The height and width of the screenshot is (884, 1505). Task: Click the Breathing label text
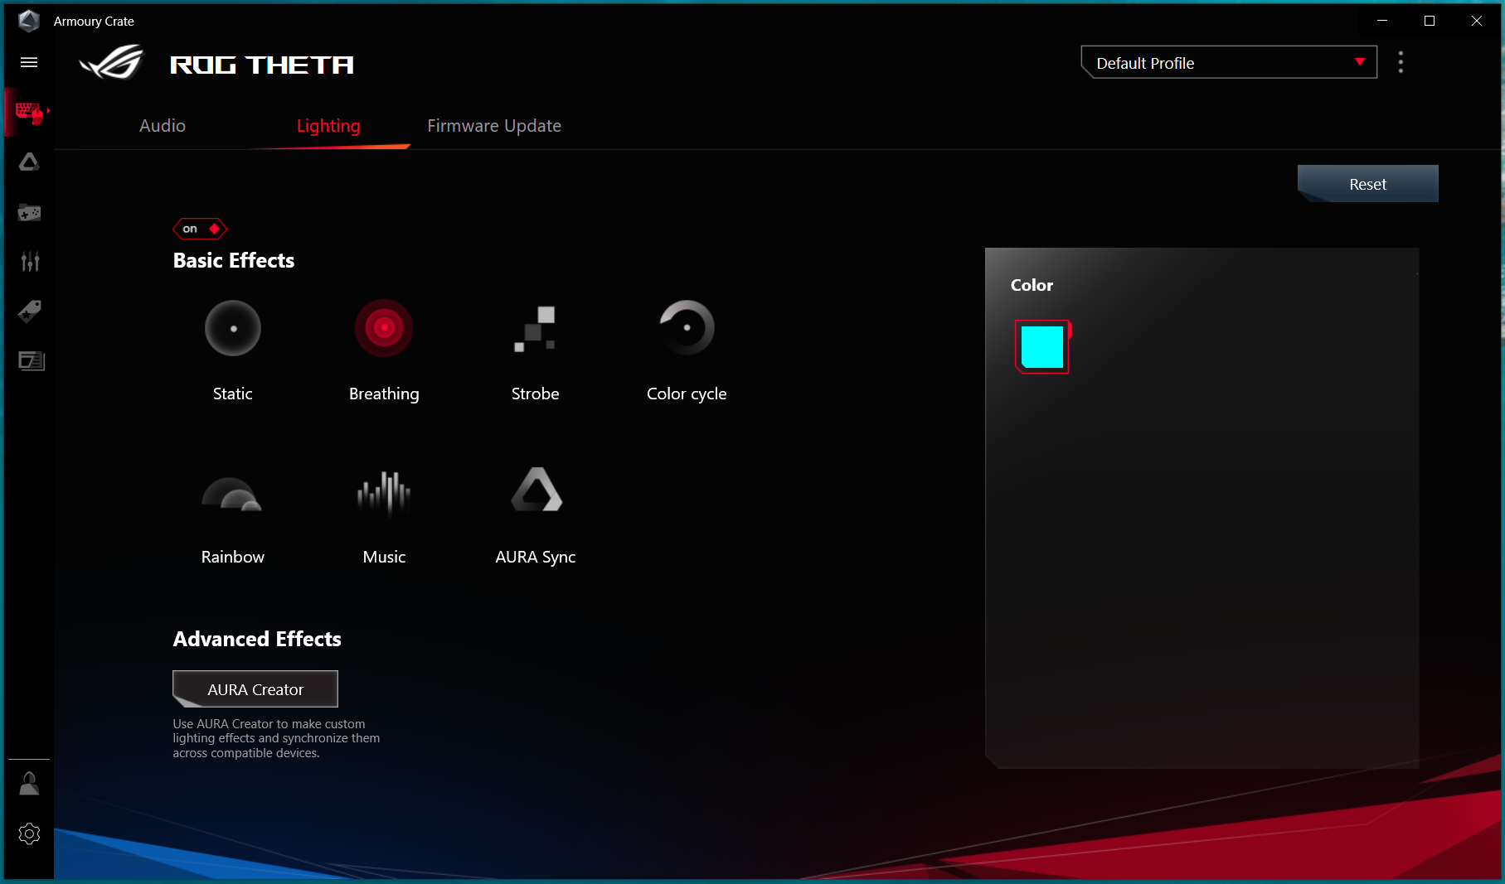(x=384, y=394)
